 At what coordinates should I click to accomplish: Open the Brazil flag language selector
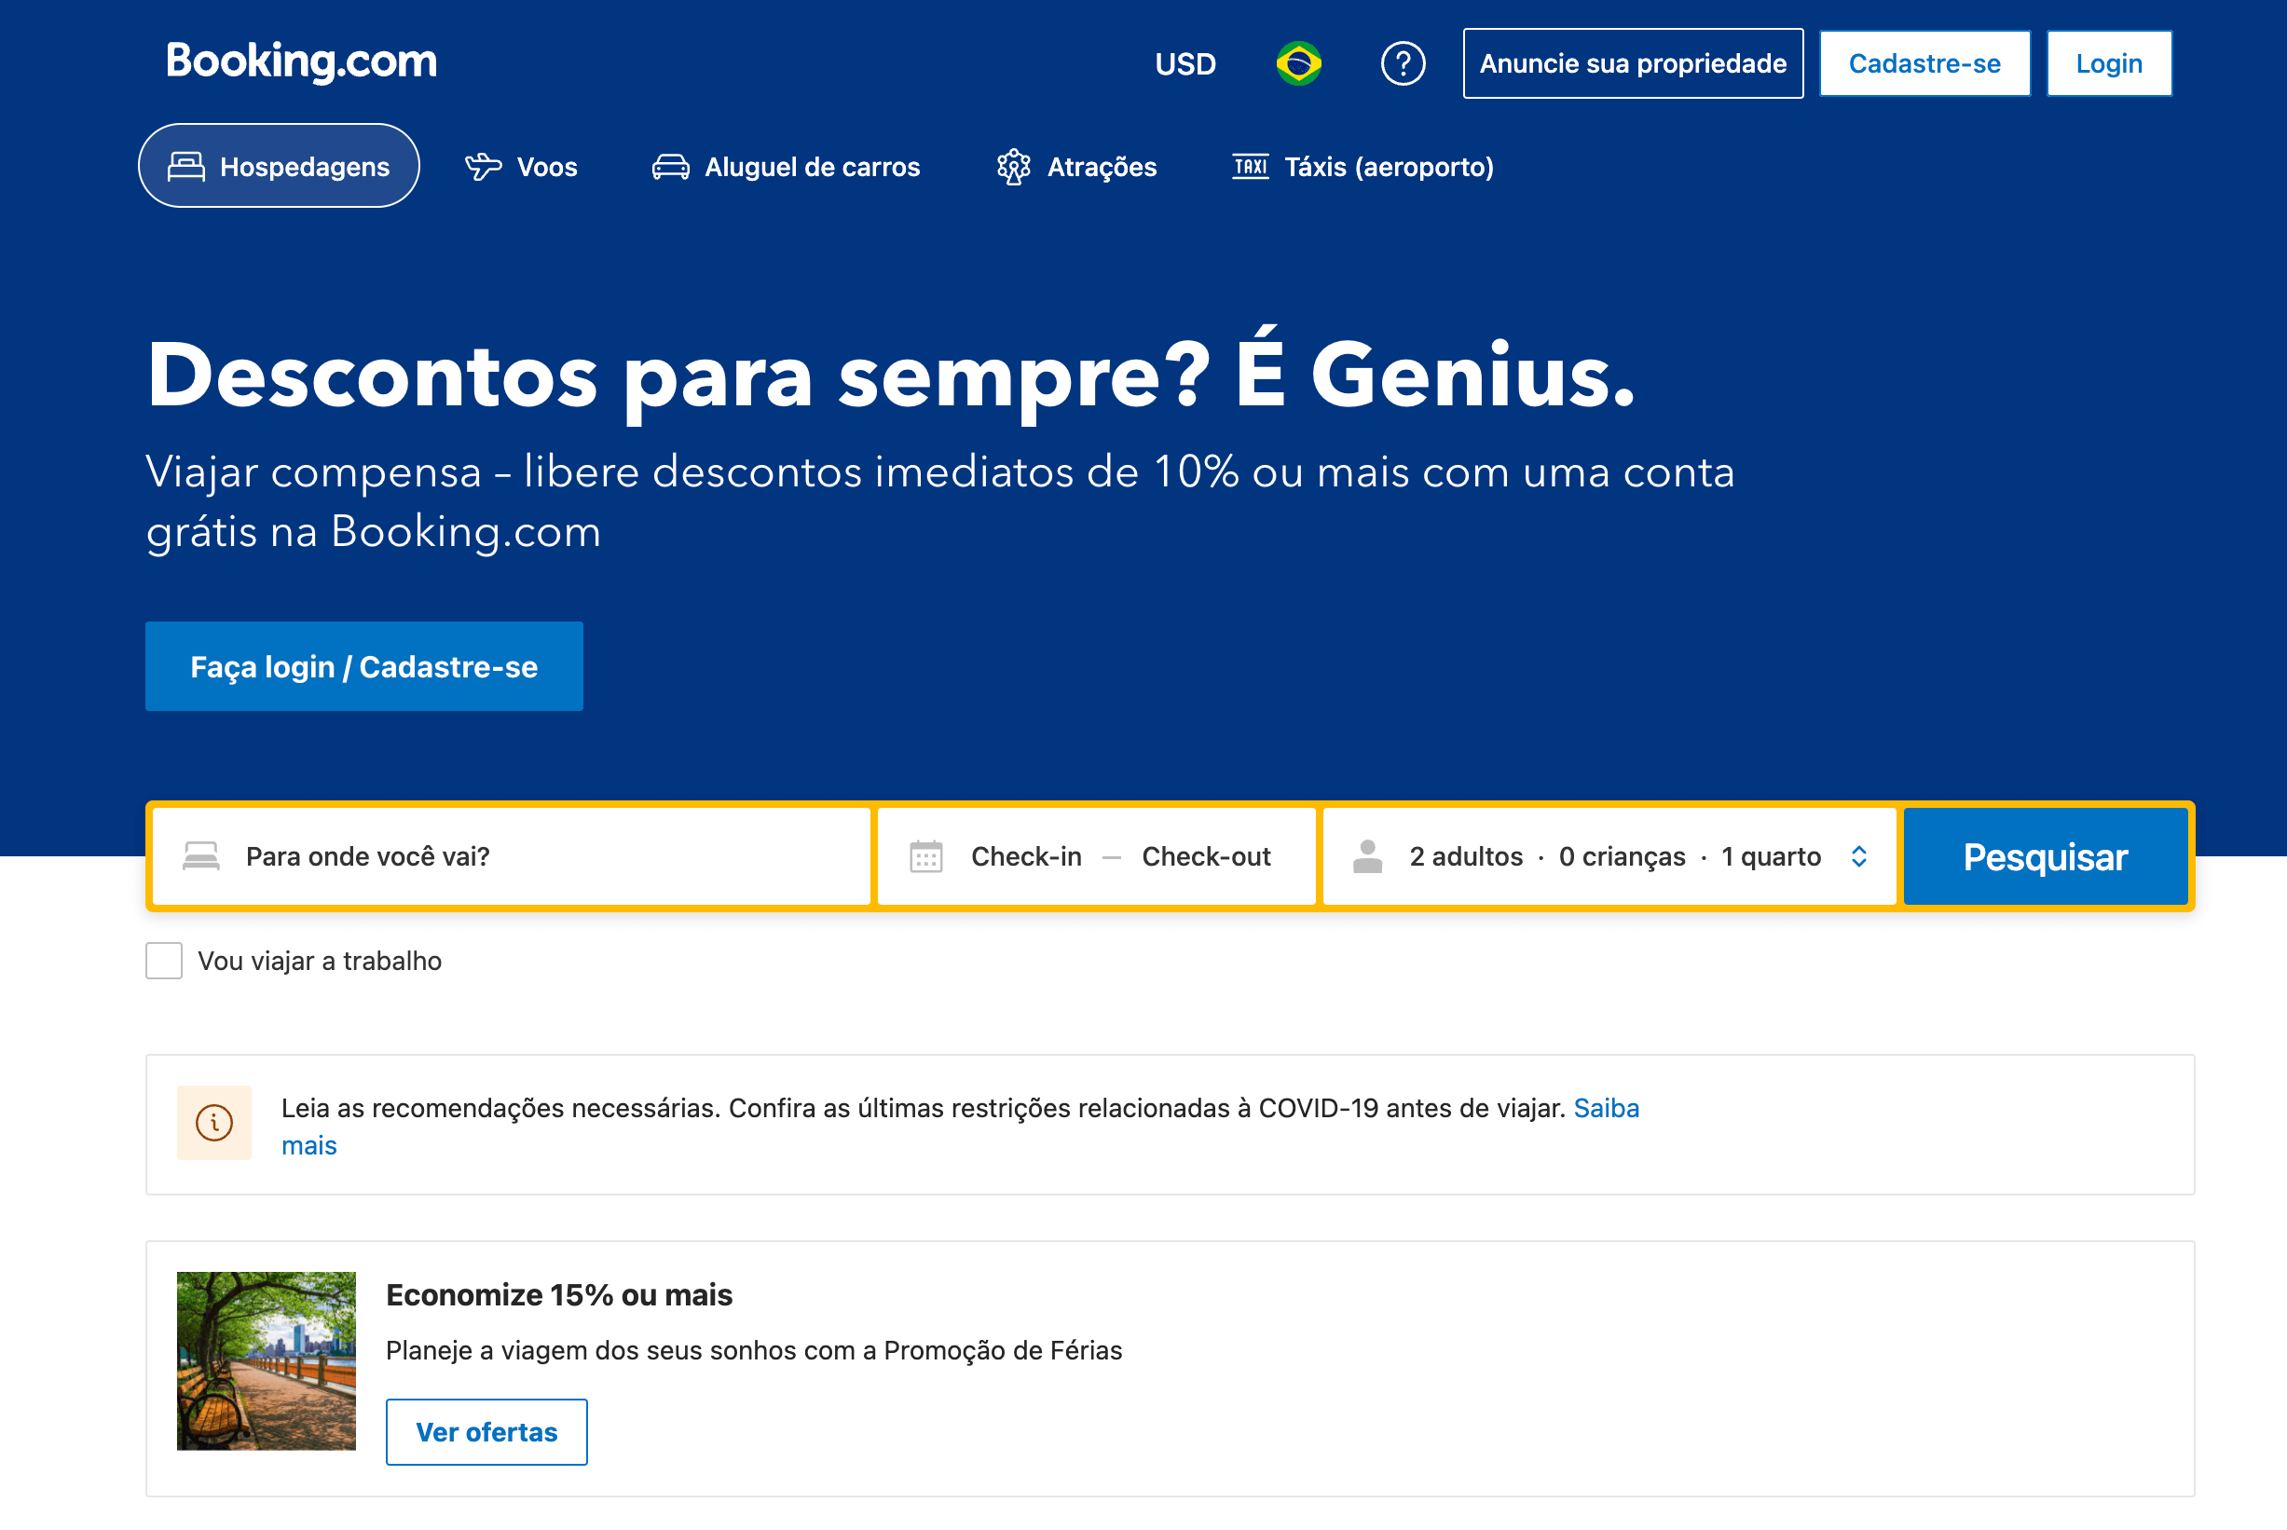(x=1298, y=63)
